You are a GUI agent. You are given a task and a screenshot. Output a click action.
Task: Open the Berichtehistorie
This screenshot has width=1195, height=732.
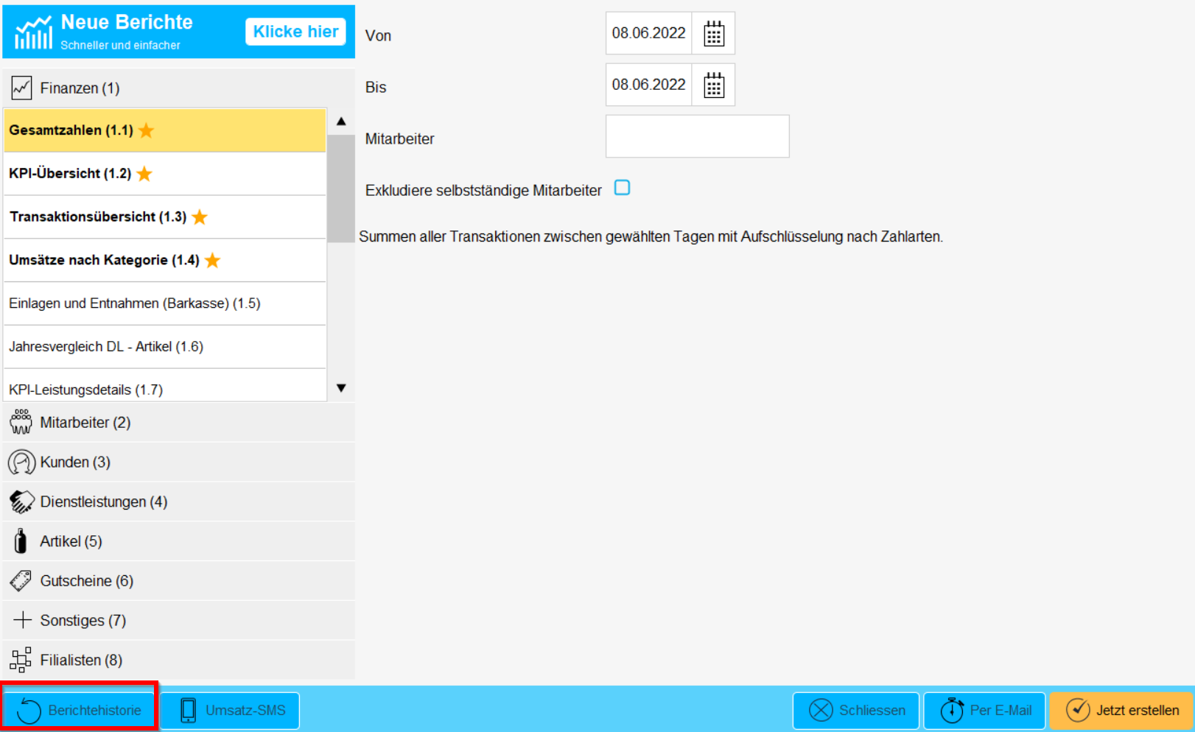pyautogui.click(x=80, y=710)
